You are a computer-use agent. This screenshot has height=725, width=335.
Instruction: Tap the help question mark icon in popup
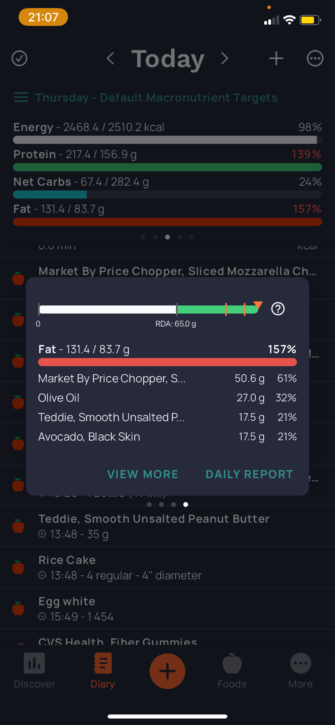point(278,309)
